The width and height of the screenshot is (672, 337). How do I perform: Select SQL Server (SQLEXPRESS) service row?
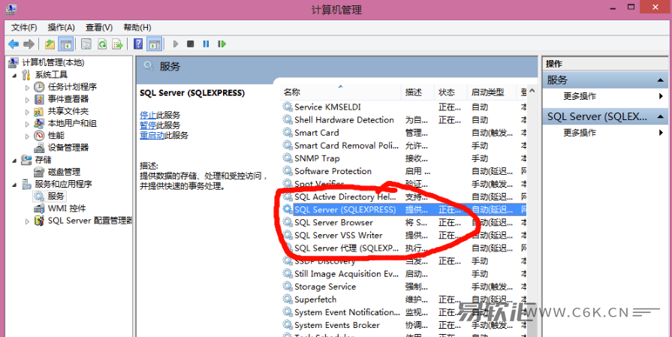click(x=404, y=209)
